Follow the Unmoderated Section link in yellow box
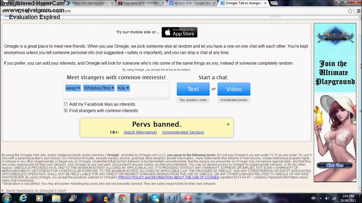This screenshot has width=362, height=203. pos(183,132)
